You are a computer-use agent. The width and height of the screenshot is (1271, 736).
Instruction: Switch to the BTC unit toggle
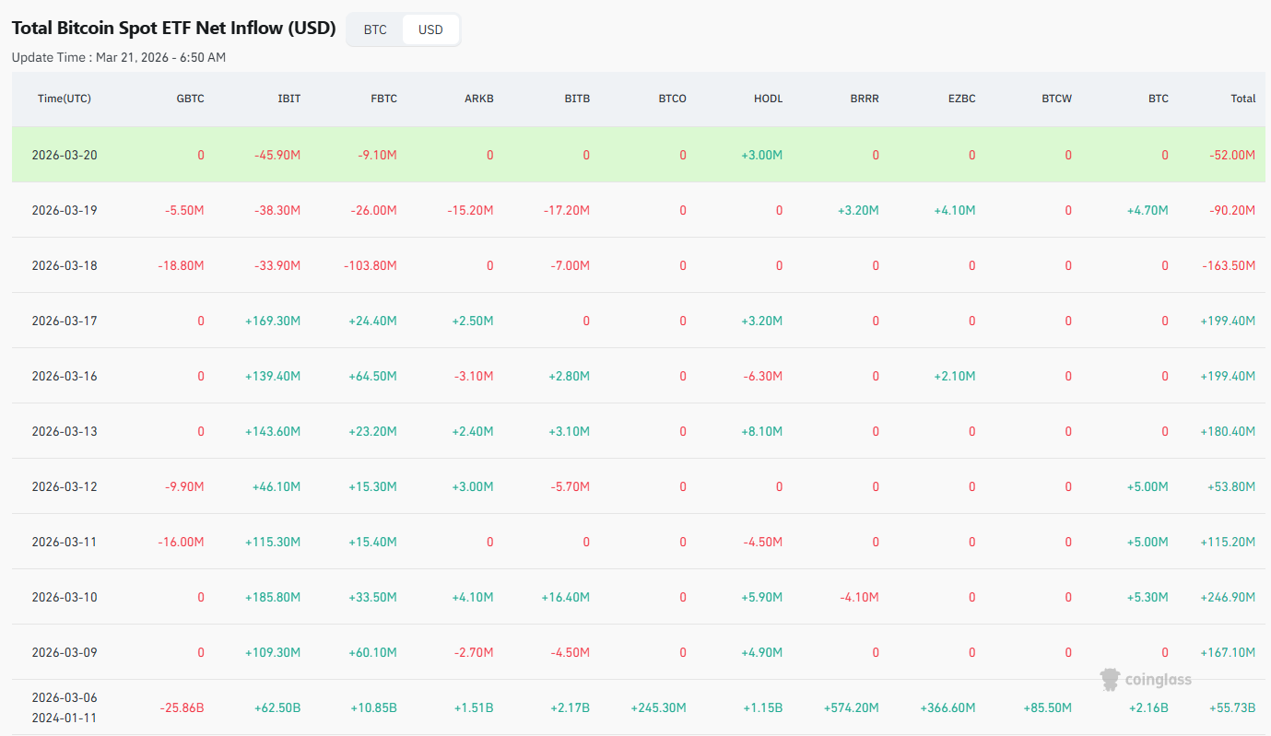(375, 29)
